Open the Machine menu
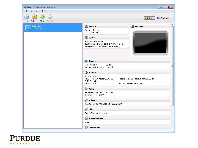 pos(34,11)
